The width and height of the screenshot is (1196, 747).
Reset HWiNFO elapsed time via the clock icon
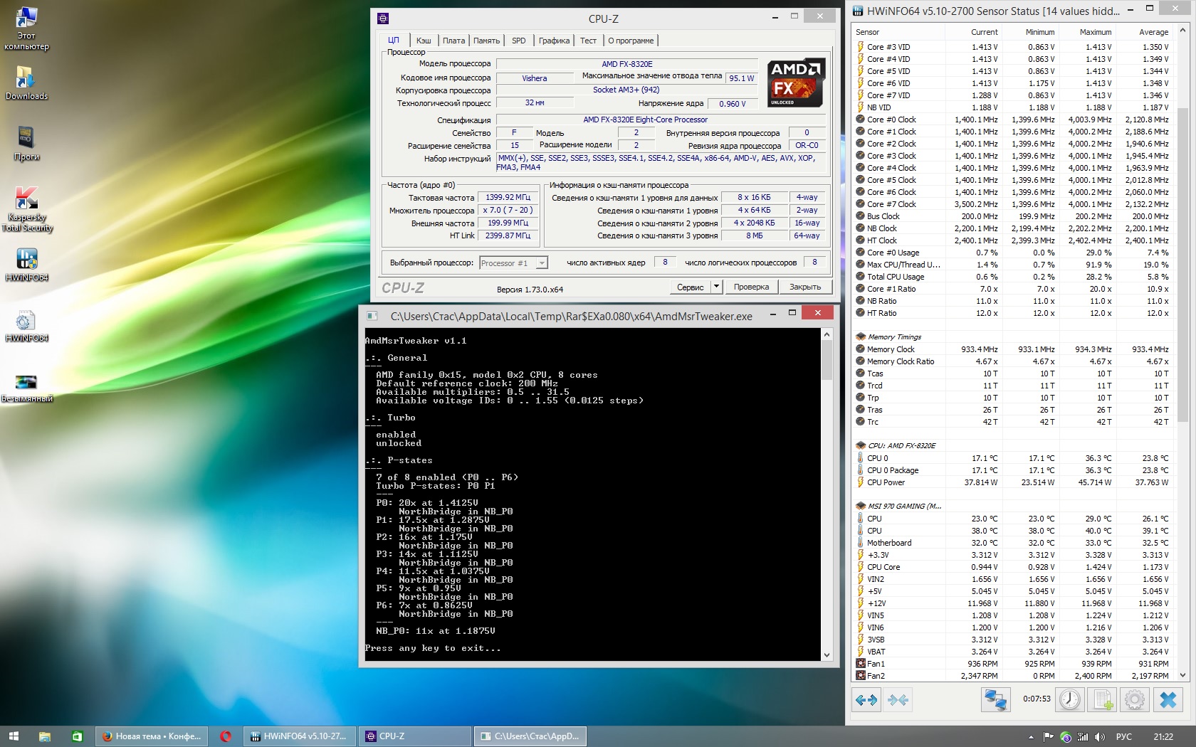click(1069, 700)
